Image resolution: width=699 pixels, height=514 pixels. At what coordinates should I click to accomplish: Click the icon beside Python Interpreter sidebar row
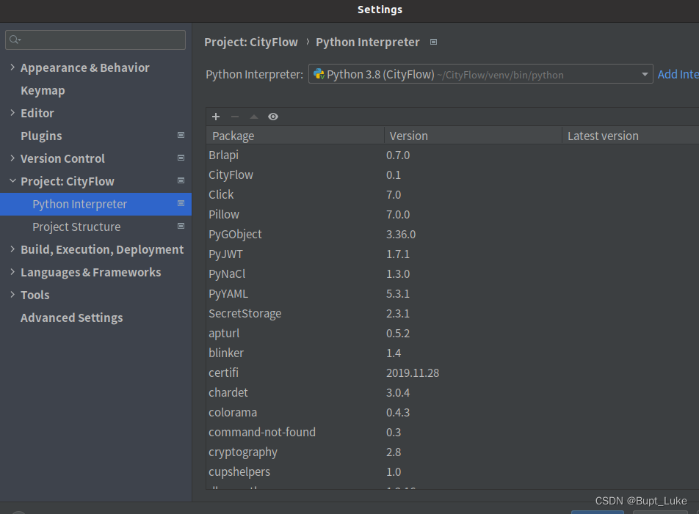(x=181, y=203)
